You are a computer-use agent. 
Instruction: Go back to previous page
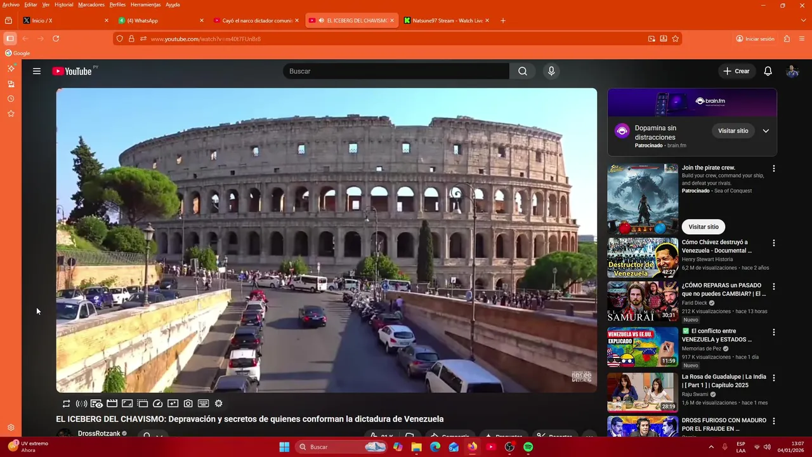click(x=25, y=39)
